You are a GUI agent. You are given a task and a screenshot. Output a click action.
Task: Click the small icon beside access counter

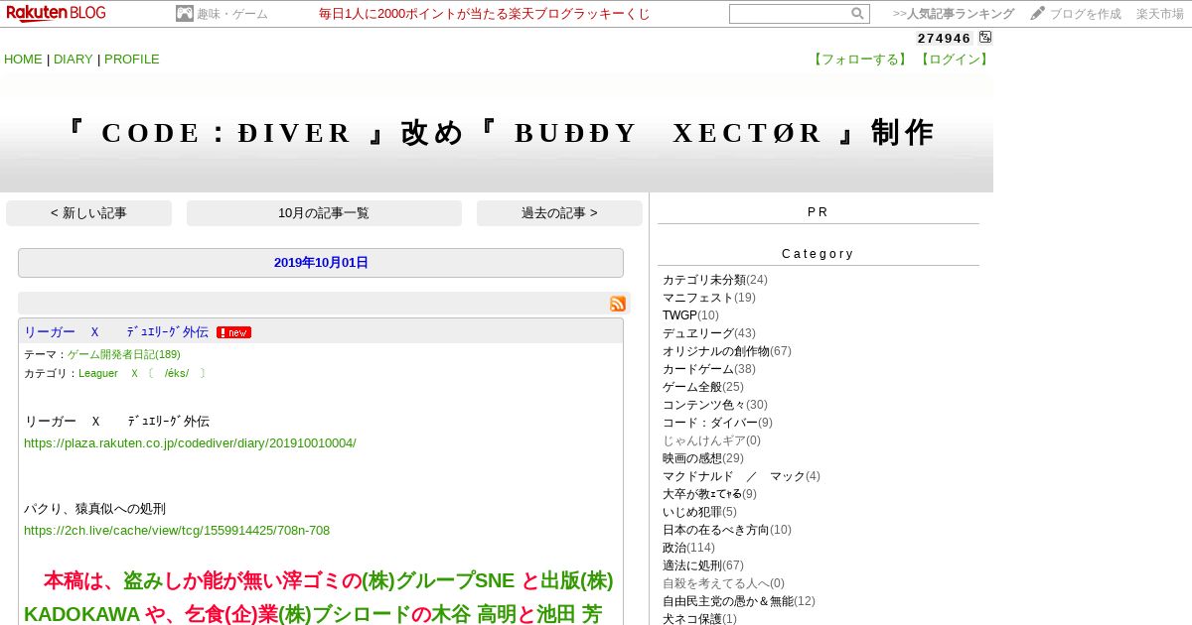pos(985,38)
